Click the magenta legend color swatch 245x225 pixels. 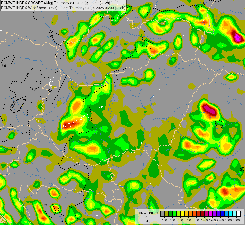pos(210,214)
